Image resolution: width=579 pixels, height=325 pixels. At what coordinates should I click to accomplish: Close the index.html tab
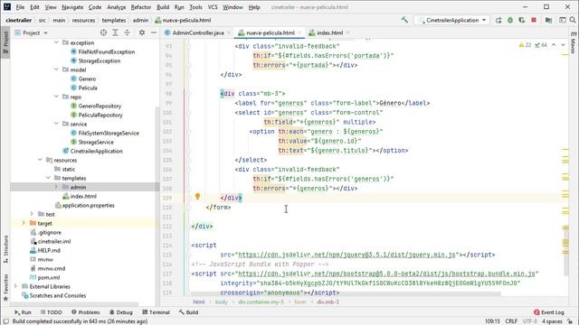[x=347, y=32]
